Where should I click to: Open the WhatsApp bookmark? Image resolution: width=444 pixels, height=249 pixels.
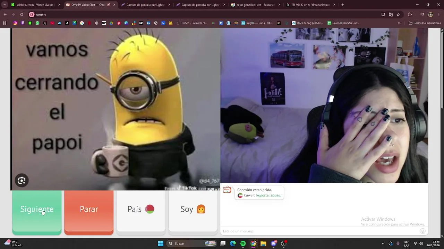click(x=37, y=23)
